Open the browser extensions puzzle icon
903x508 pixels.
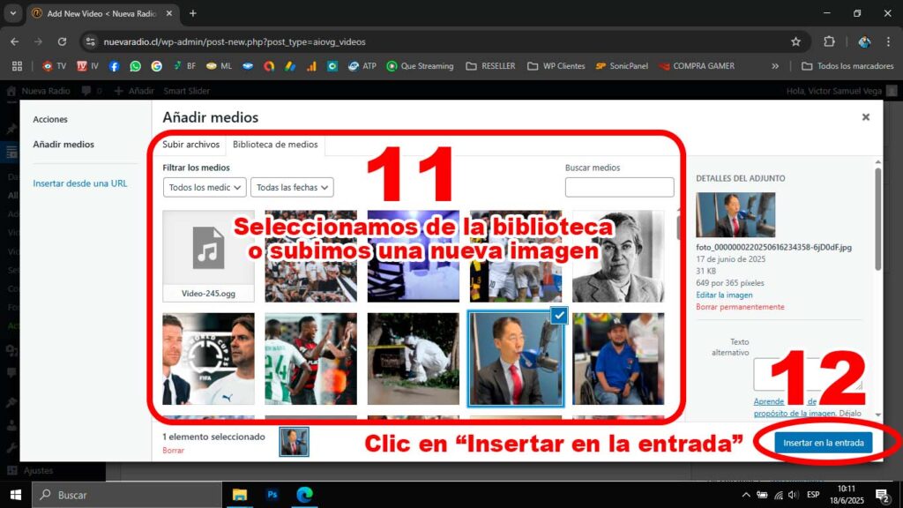coord(829,41)
